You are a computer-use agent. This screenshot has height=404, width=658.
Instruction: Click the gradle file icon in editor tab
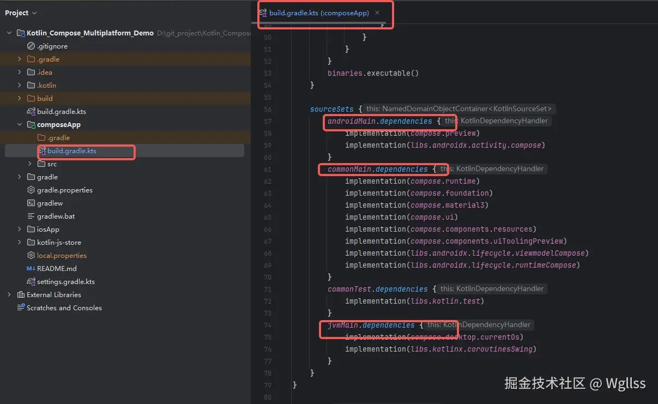[263, 13]
